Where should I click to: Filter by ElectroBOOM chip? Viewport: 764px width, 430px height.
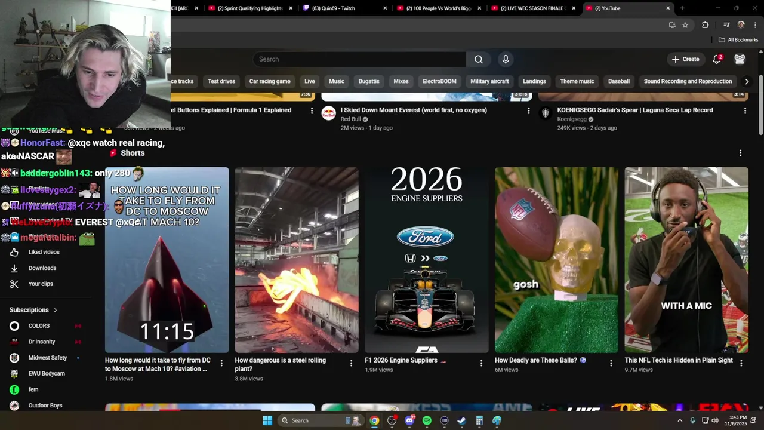(x=439, y=81)
